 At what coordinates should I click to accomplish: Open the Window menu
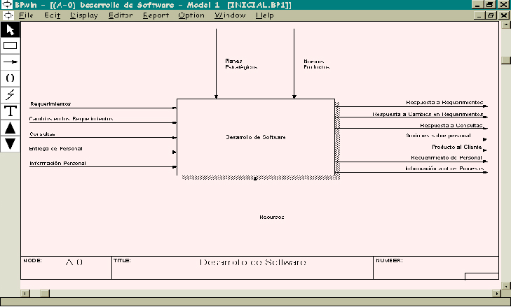pos(229,15)
